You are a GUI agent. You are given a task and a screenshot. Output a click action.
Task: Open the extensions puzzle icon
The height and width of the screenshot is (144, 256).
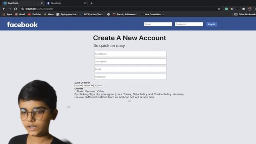click(244, 9)
